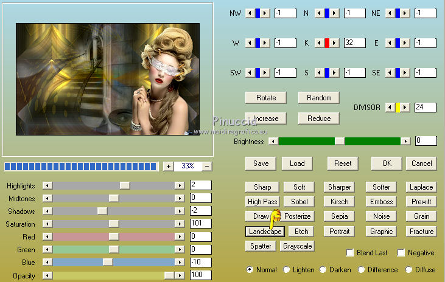Zoom in preview with plus button
The width and height of the screenshot is (445, 282).
click(x=169, y=167)
